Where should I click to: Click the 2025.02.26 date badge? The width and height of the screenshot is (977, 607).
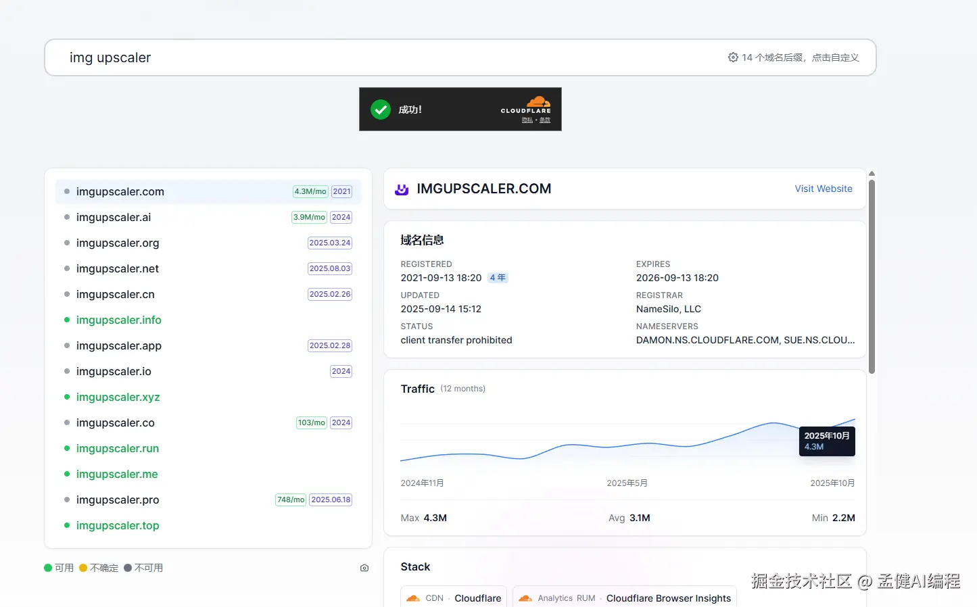330,294
